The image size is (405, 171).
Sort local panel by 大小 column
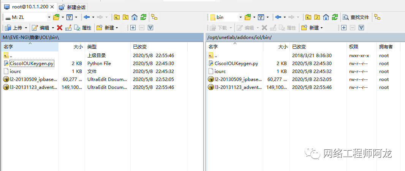[x=72, y=47]
